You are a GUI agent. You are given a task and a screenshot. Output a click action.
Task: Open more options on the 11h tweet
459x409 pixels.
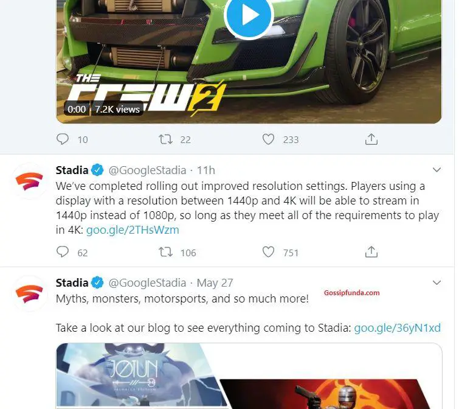(437, 170)
